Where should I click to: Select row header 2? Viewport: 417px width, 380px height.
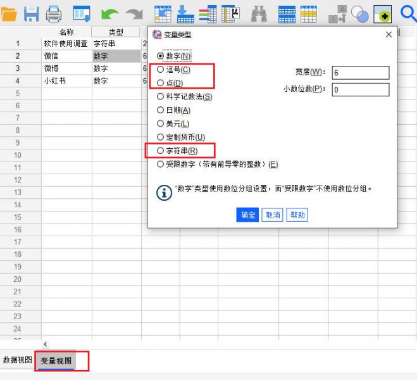click(20, 56)
